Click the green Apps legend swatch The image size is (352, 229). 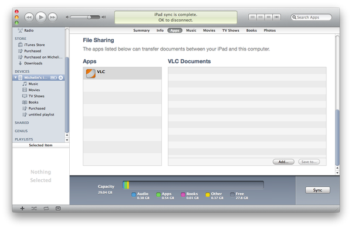pyautogui.click(x=158, y=194)
